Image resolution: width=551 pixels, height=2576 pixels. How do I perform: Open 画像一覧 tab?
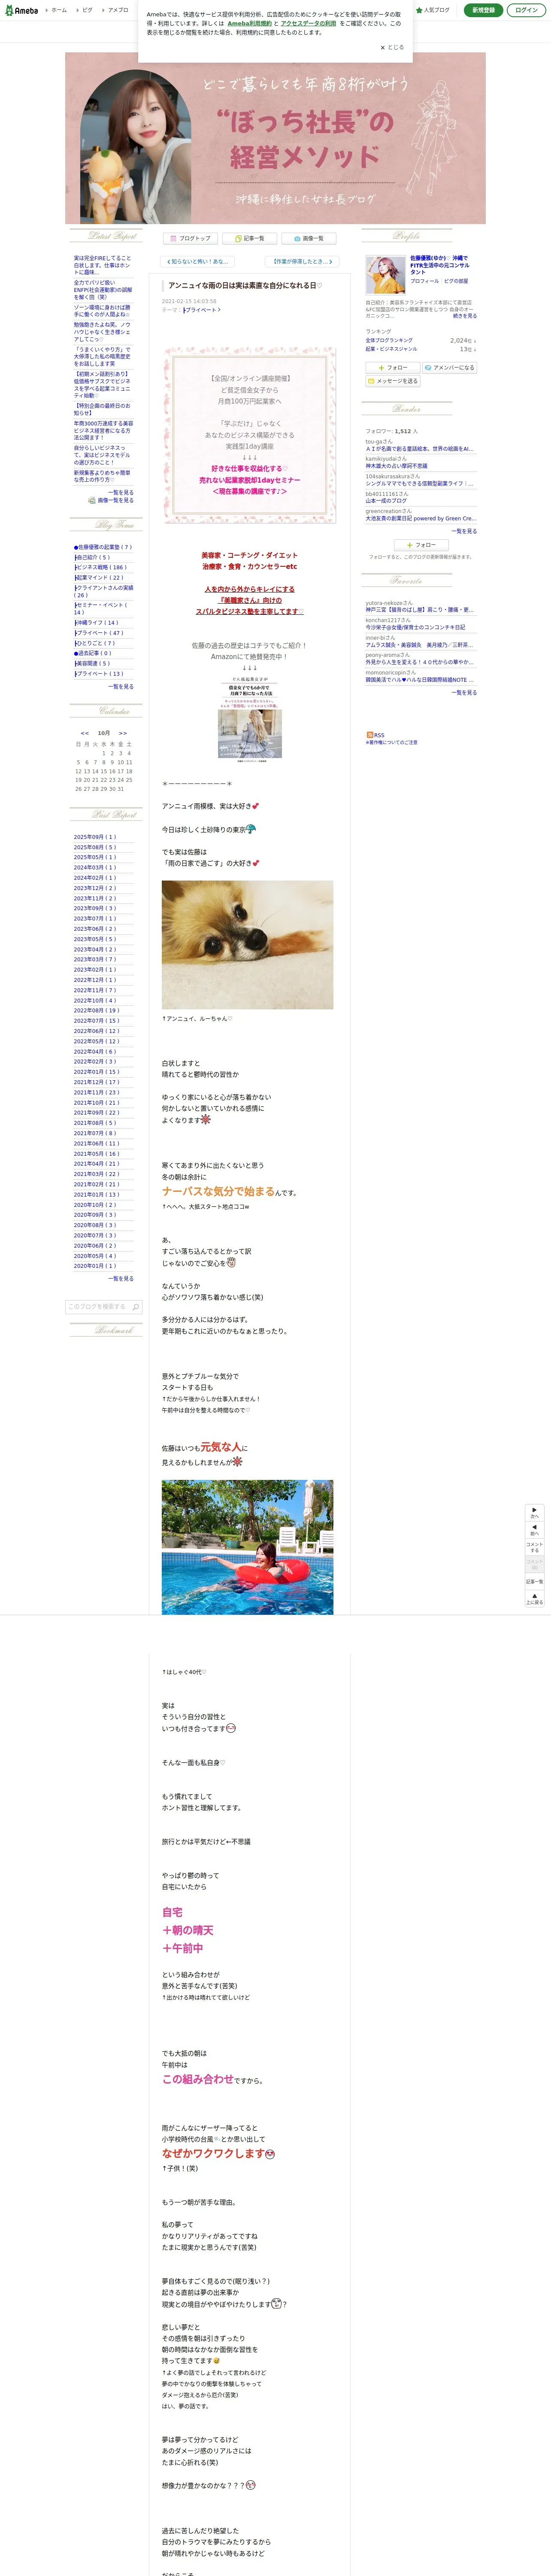coord(308,239)
